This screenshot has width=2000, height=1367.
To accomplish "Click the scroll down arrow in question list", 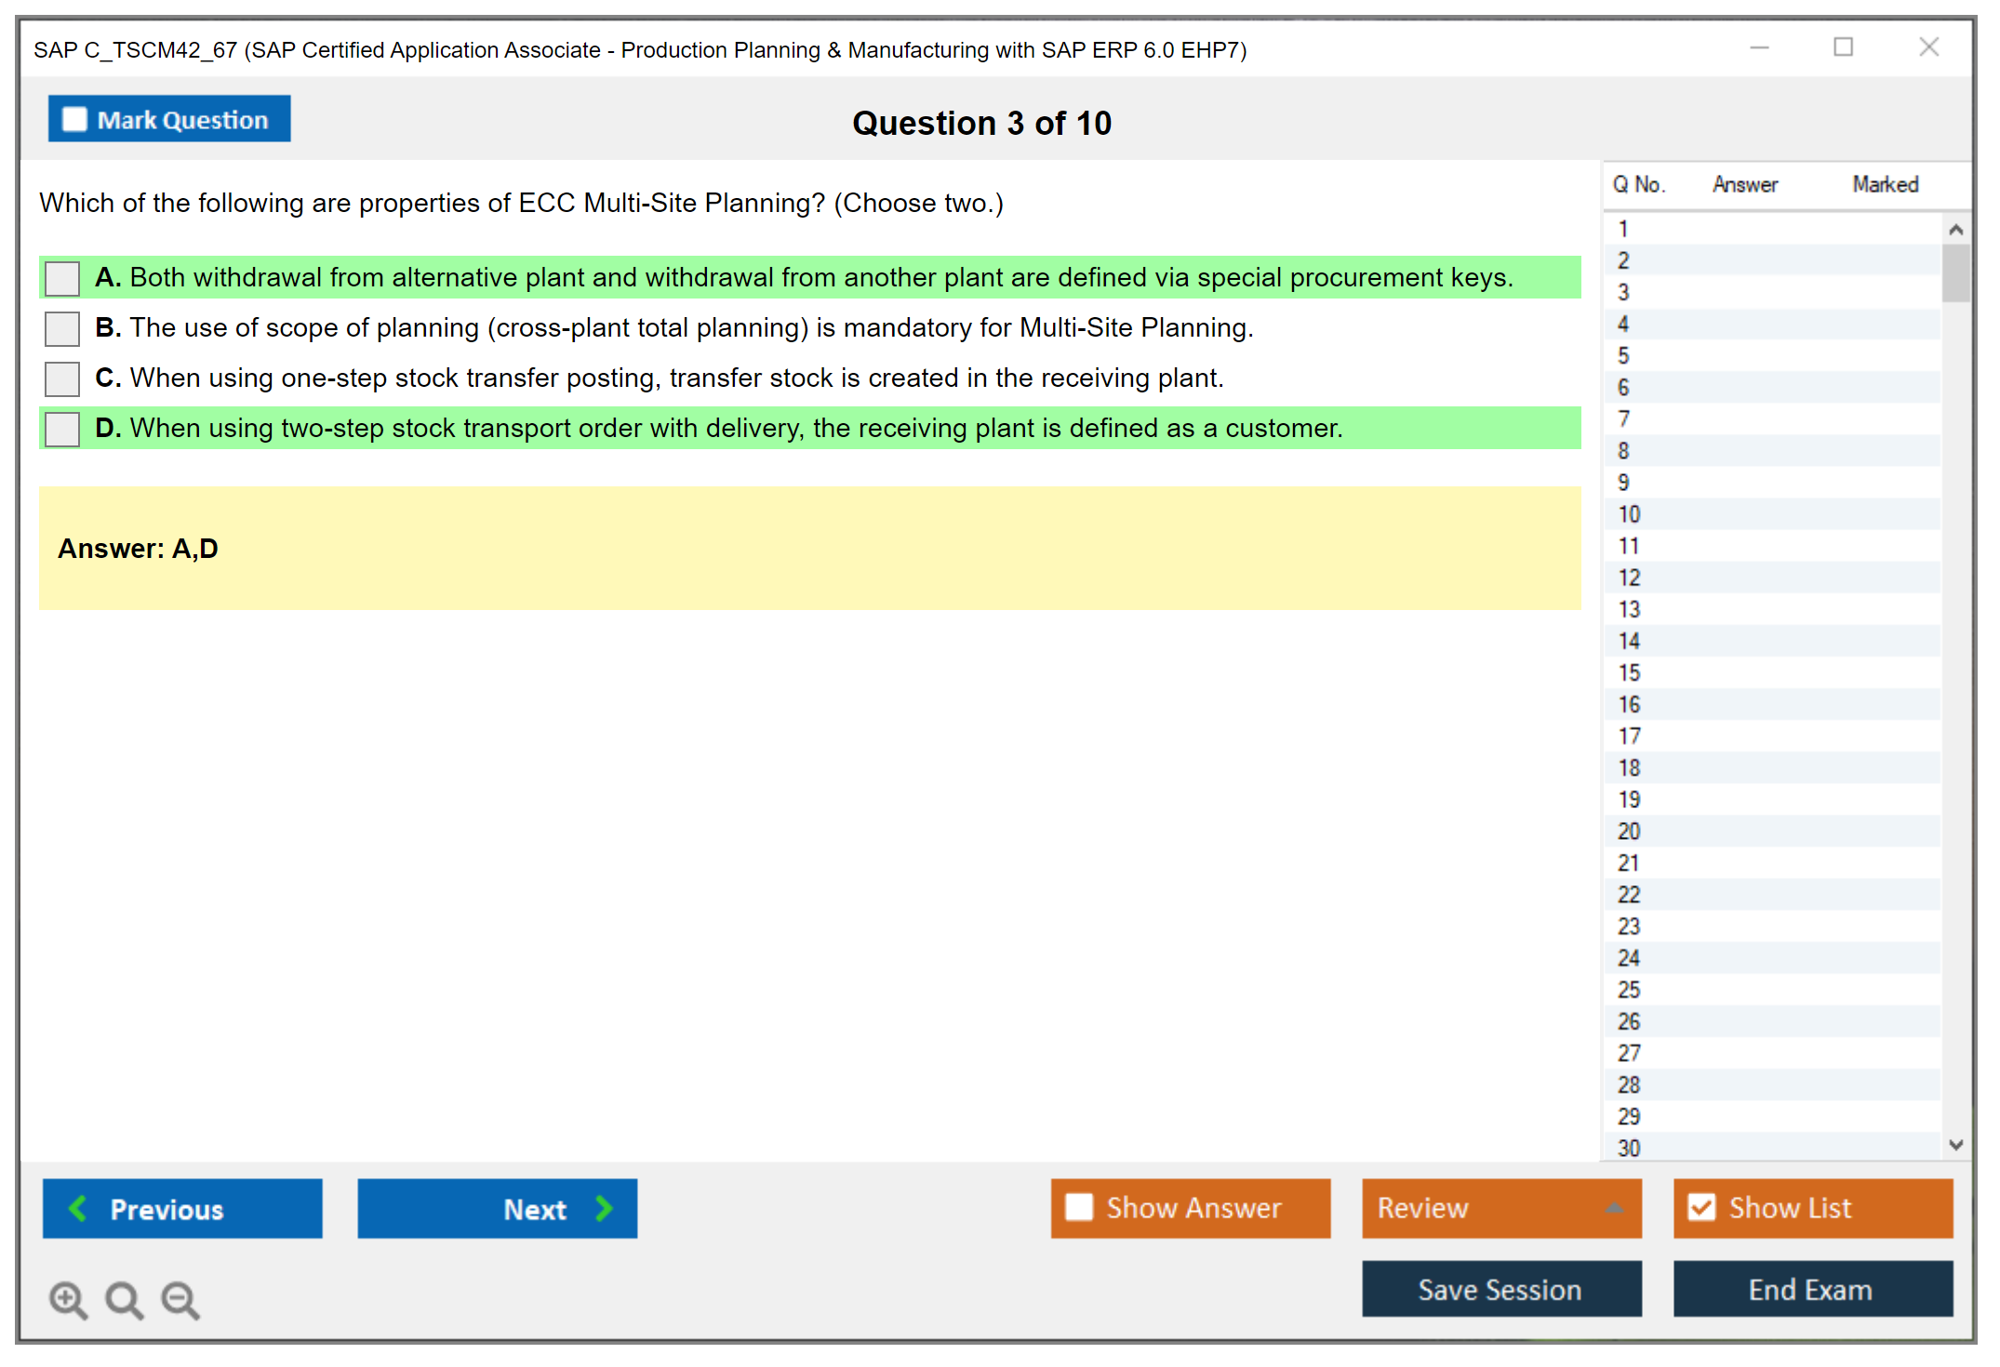I will 1955,1145.
